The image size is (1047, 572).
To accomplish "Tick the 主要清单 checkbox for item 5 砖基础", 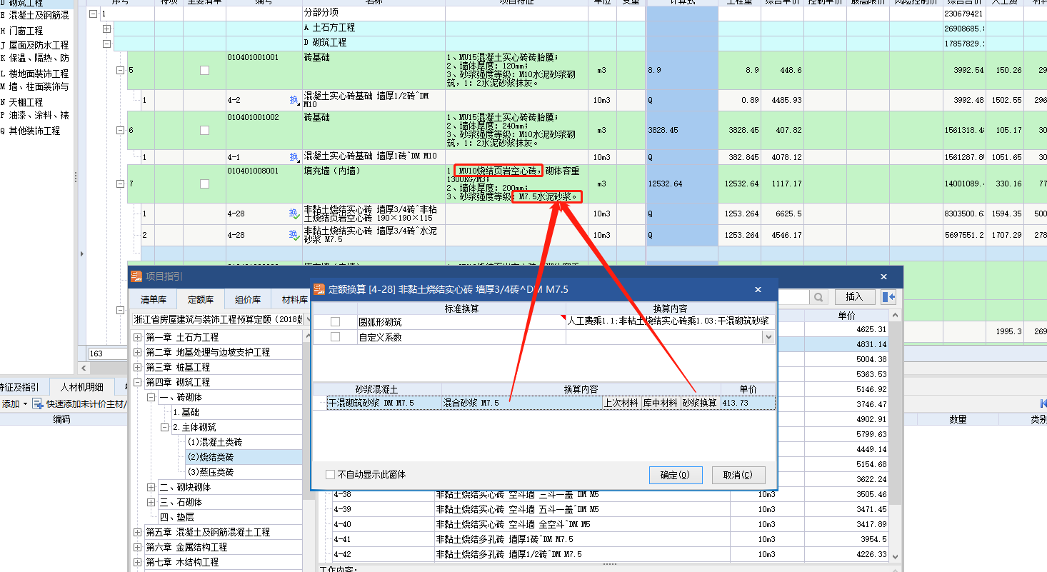I will click(204, 71).
